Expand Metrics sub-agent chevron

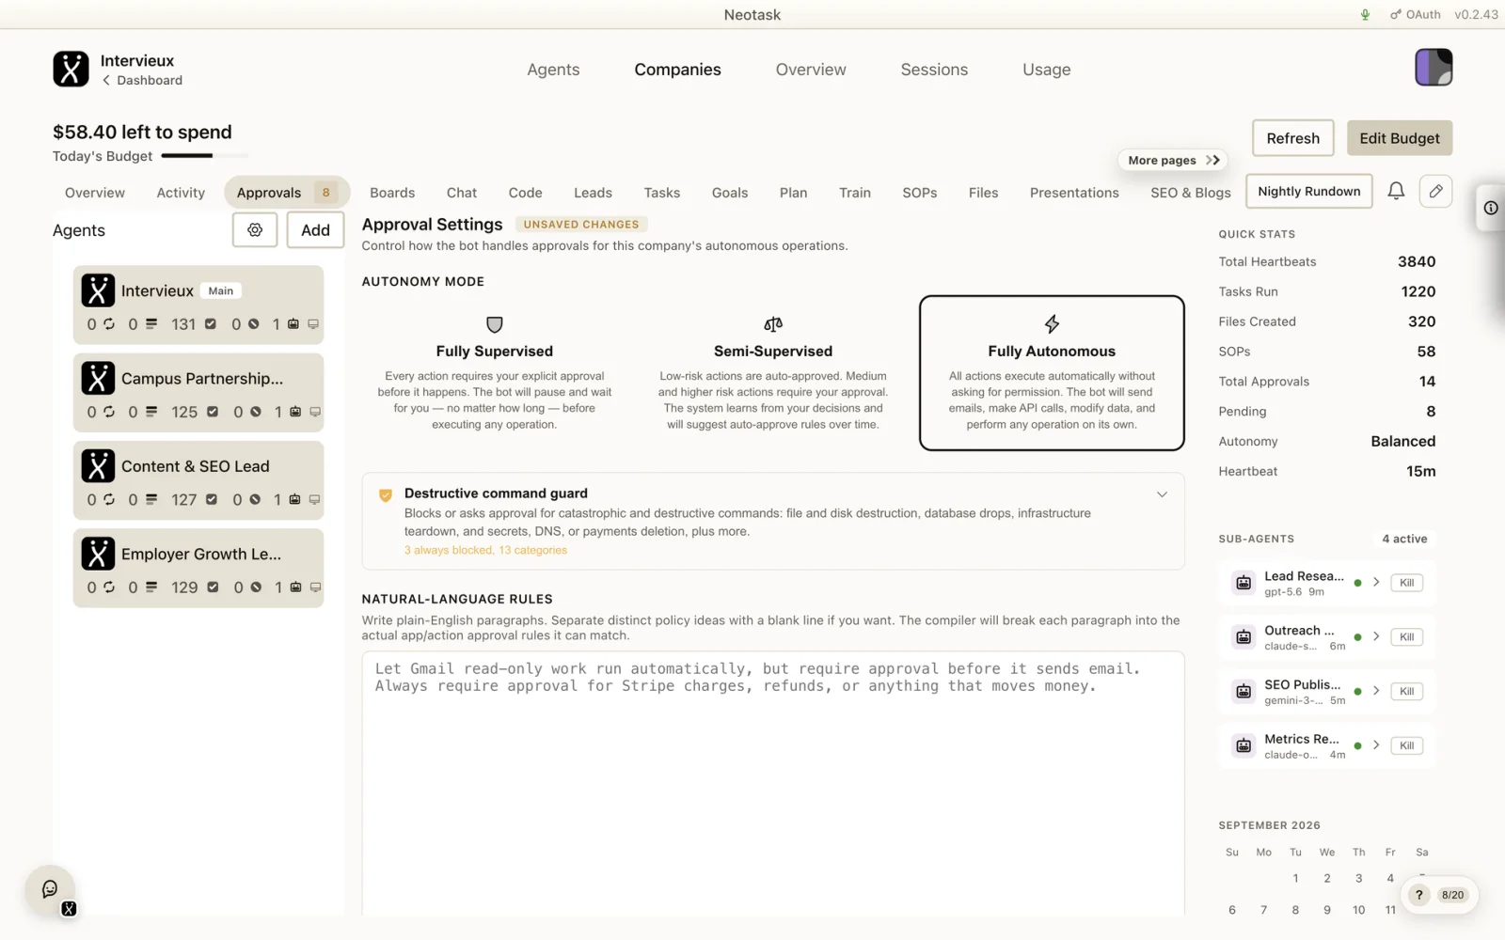(1376, 746)
